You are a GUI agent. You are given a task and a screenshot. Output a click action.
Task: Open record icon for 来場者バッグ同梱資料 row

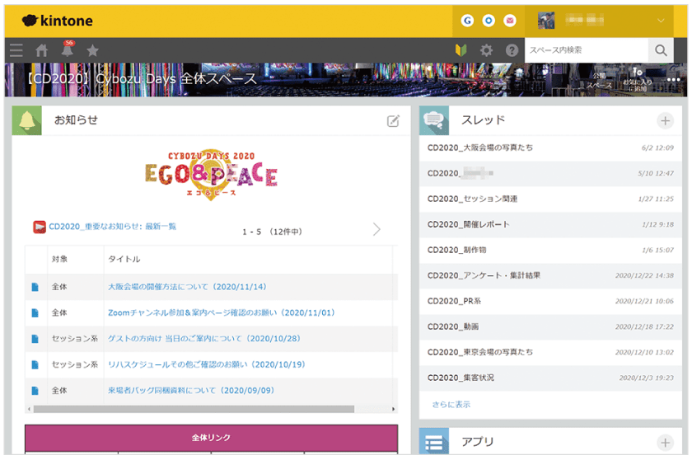(35, 391)
